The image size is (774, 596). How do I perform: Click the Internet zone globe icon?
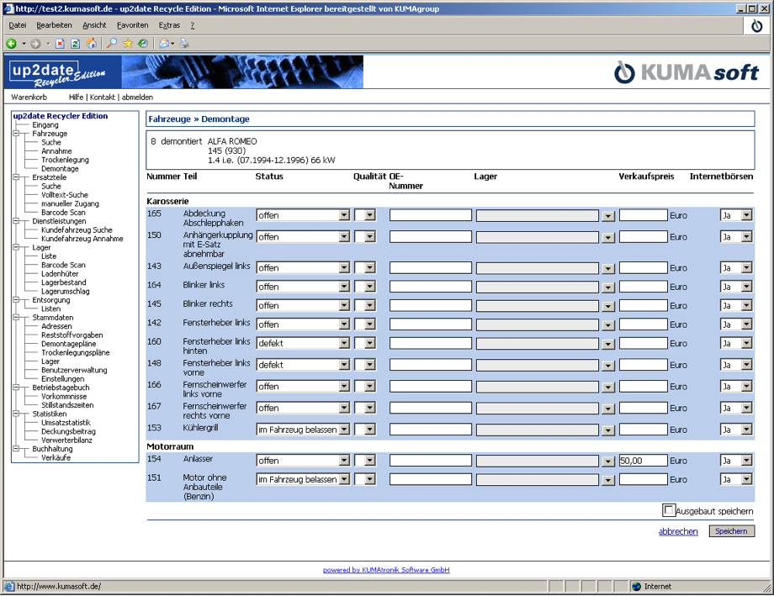pyautogui.click(x=637, y=587)
